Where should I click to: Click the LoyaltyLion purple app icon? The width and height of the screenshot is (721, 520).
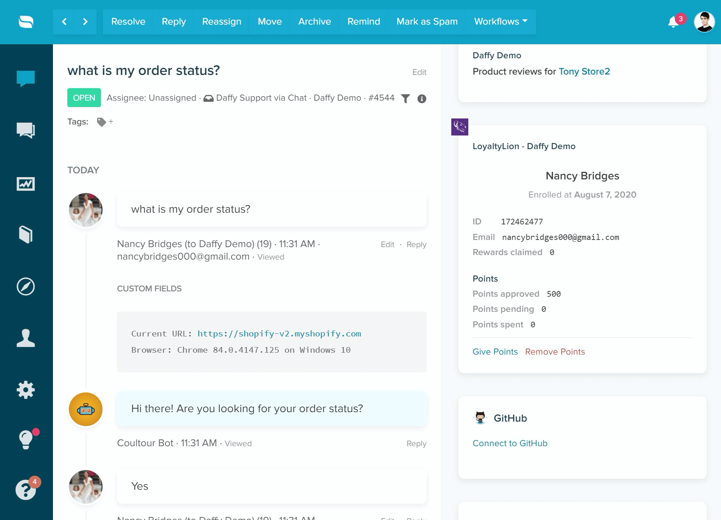460,127
